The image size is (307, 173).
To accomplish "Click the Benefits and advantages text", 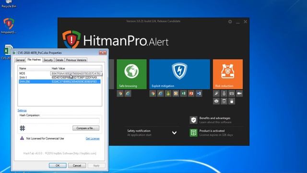I will (x=215, y=118).
